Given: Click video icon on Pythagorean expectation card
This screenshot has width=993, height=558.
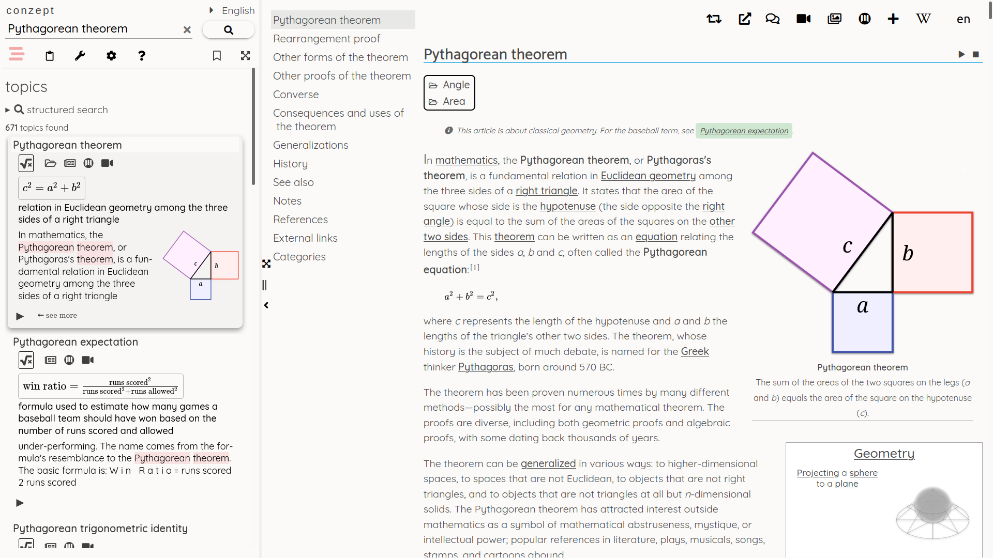Looking at the screenshot, I should [88, 360].
